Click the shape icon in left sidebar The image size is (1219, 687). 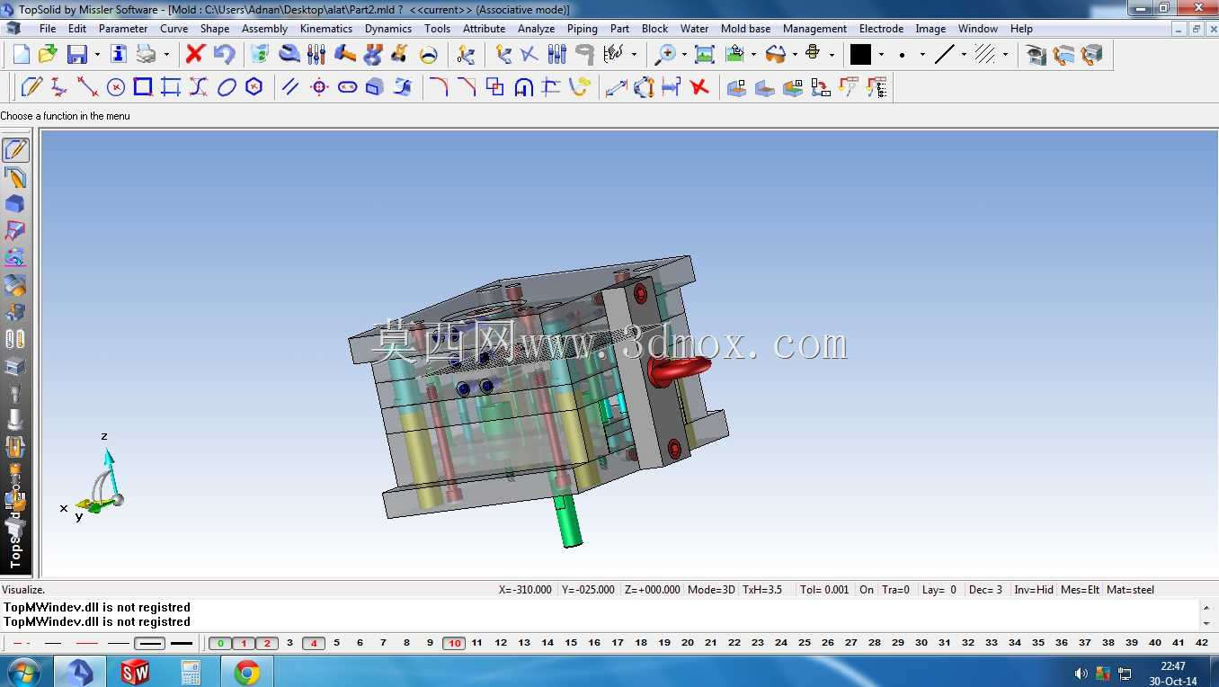click(x=15, y=204)
